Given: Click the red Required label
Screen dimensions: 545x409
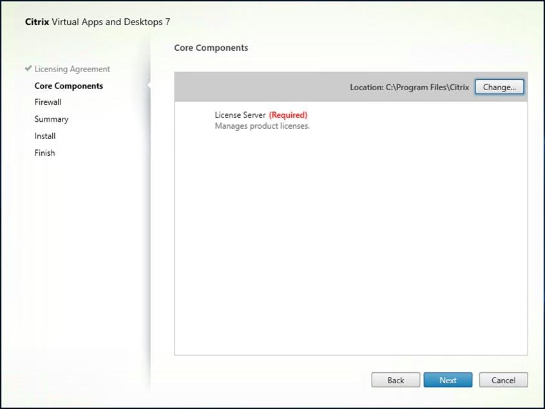Looking at the screenshot, I should 288,115.
